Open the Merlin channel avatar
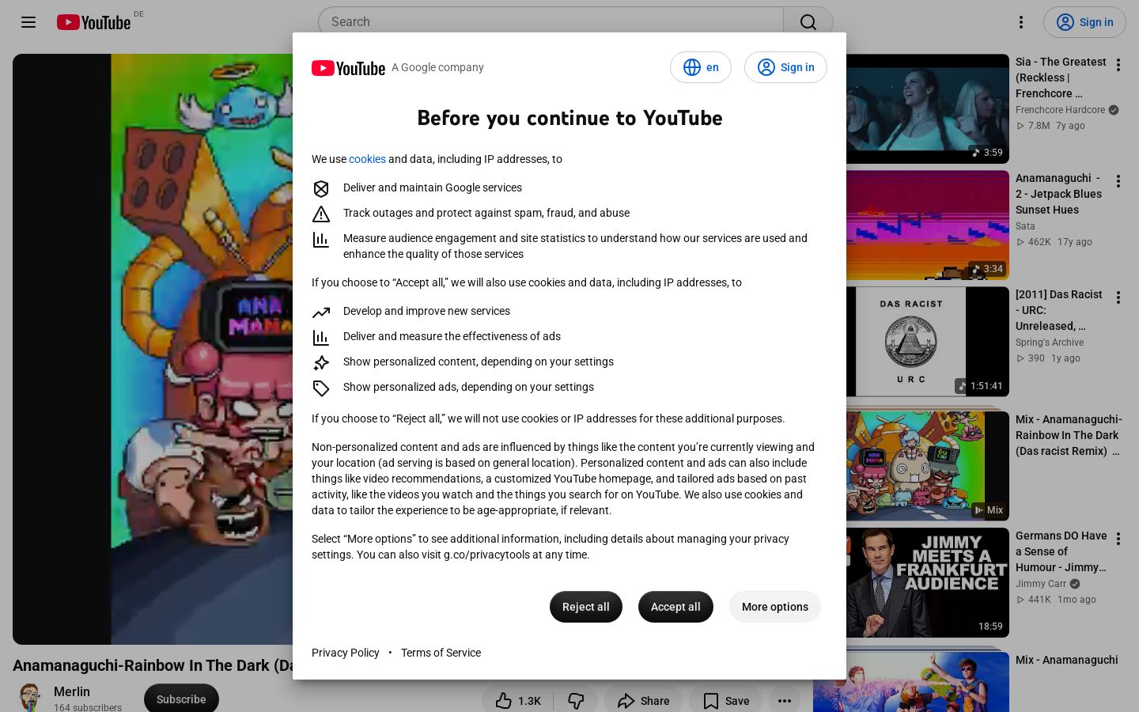Image resolution: width=1139 pixels, height=712 pixels. pyautogui.click(x=30, y=698)
